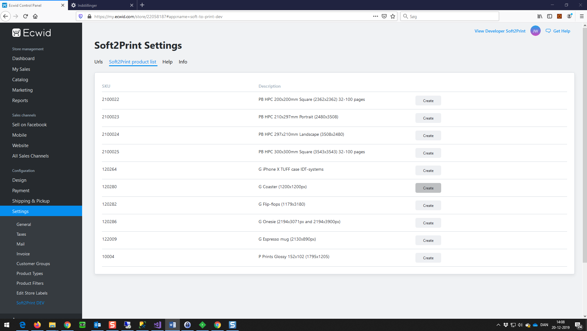Create PB HPC 300x300mm Square product
The height and width of the screenshot is (331, 587).
coord(428,153)
